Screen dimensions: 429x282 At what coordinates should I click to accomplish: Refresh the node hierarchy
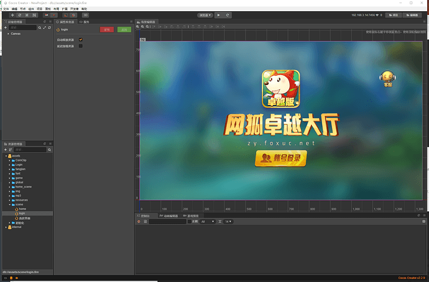[49, 27]
